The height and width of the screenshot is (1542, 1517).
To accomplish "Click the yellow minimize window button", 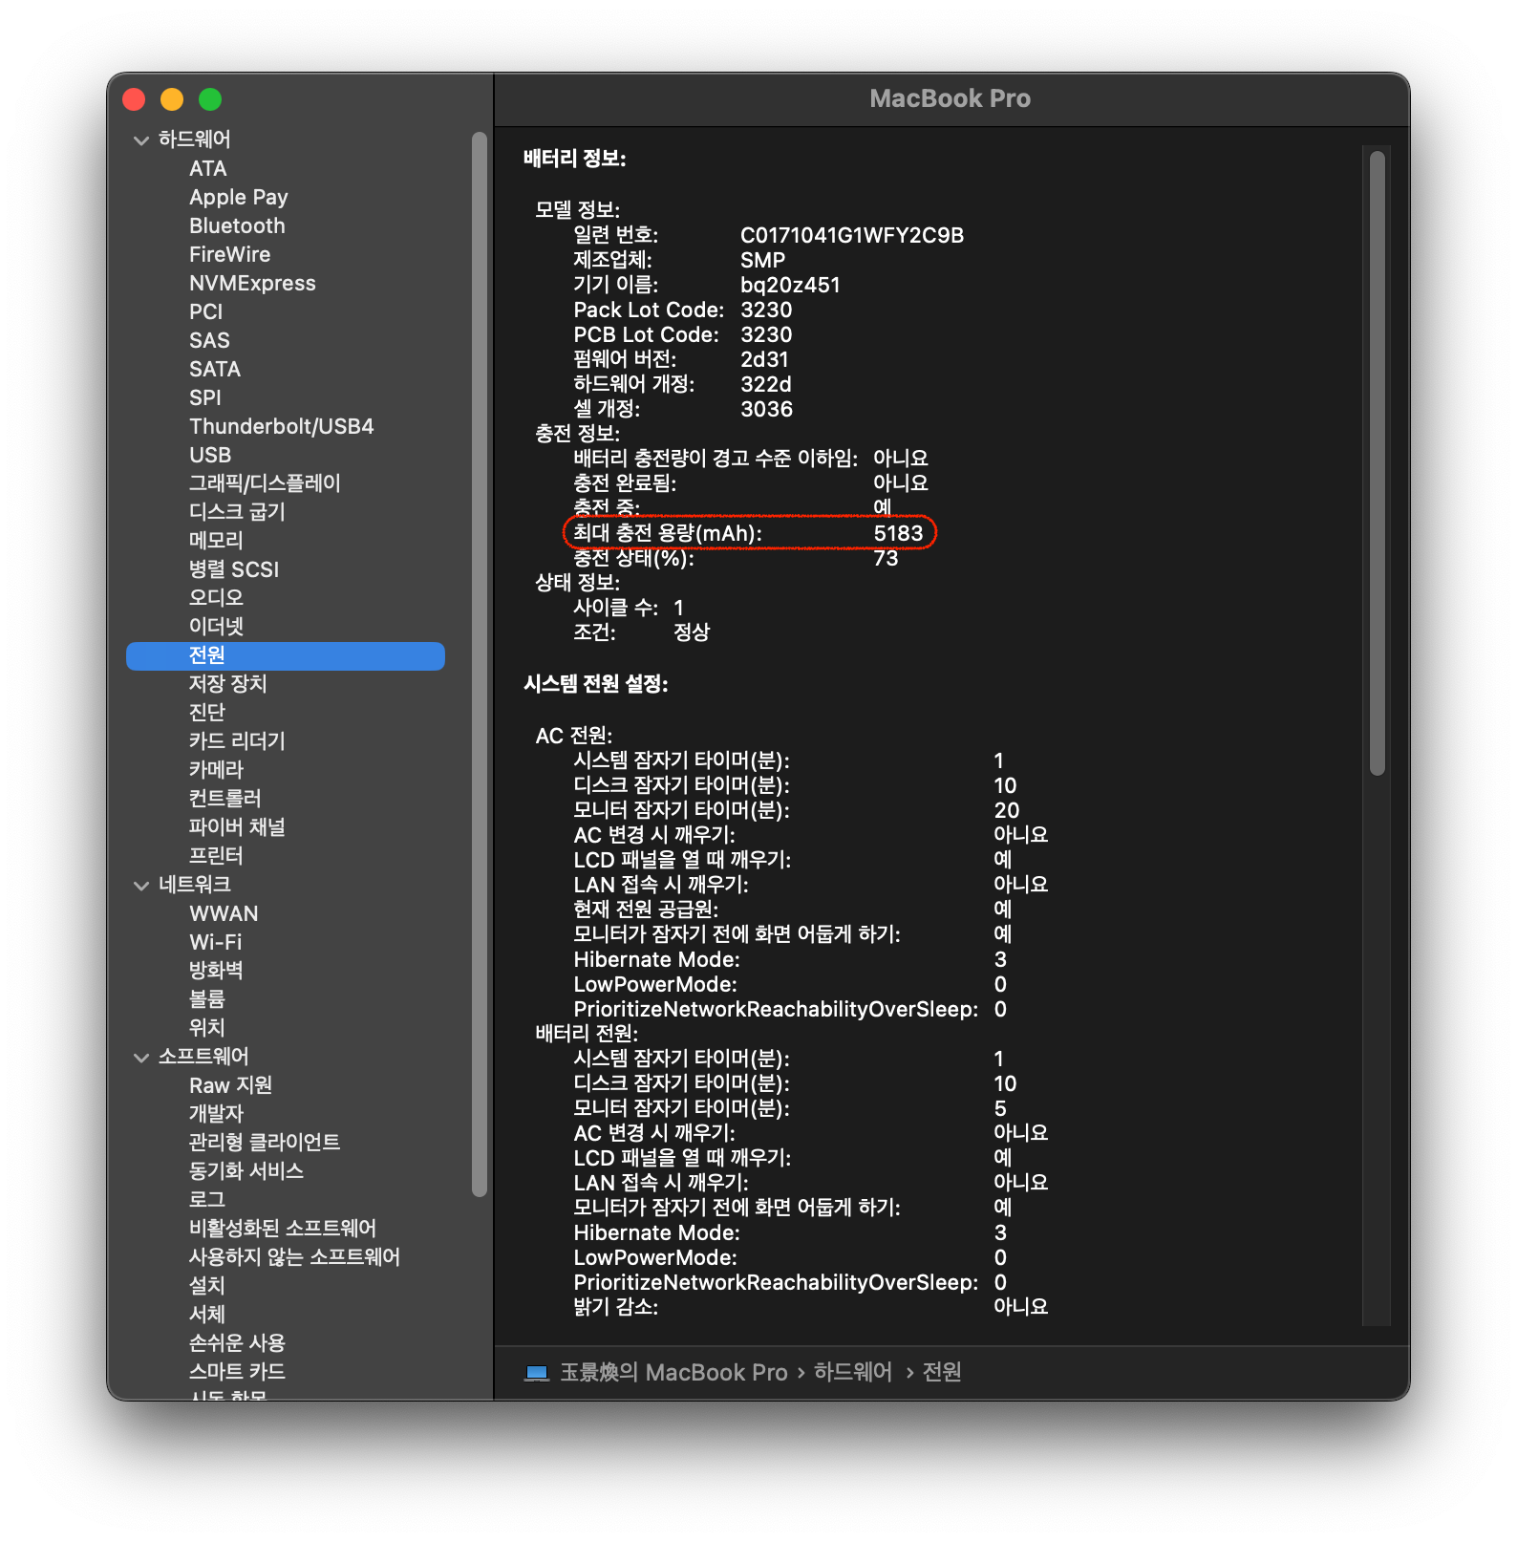I will click(172, 99).
